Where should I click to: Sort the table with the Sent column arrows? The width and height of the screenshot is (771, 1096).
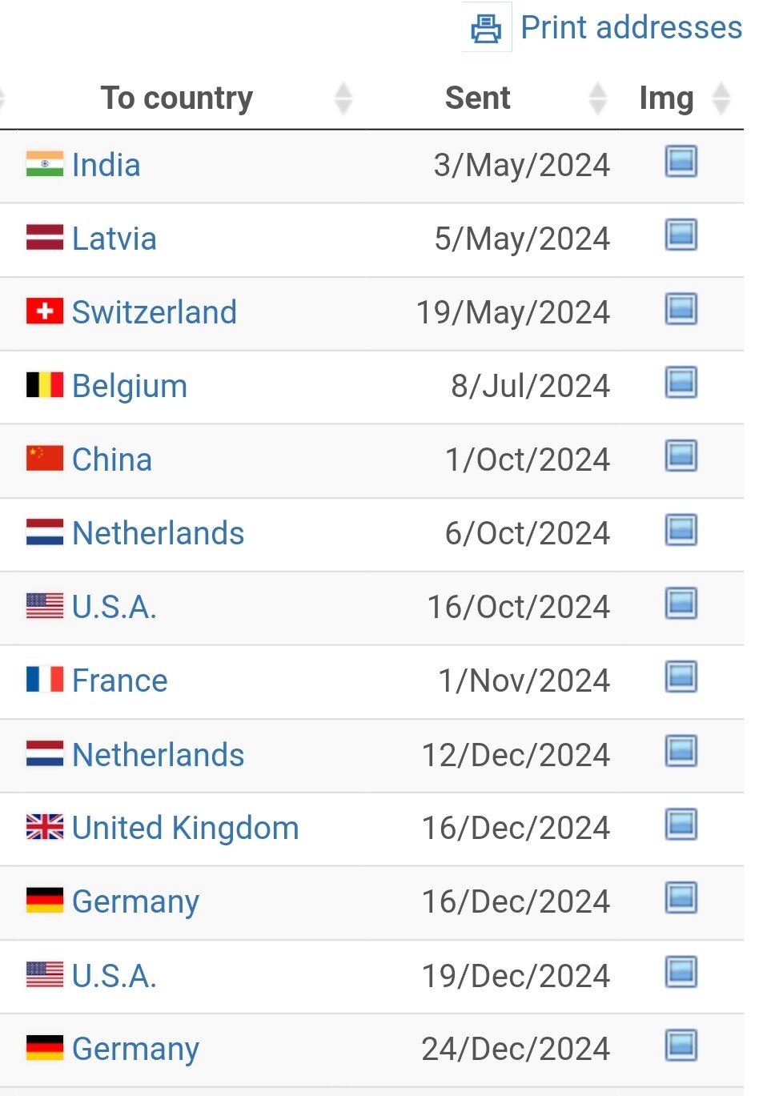coord(597,98)
